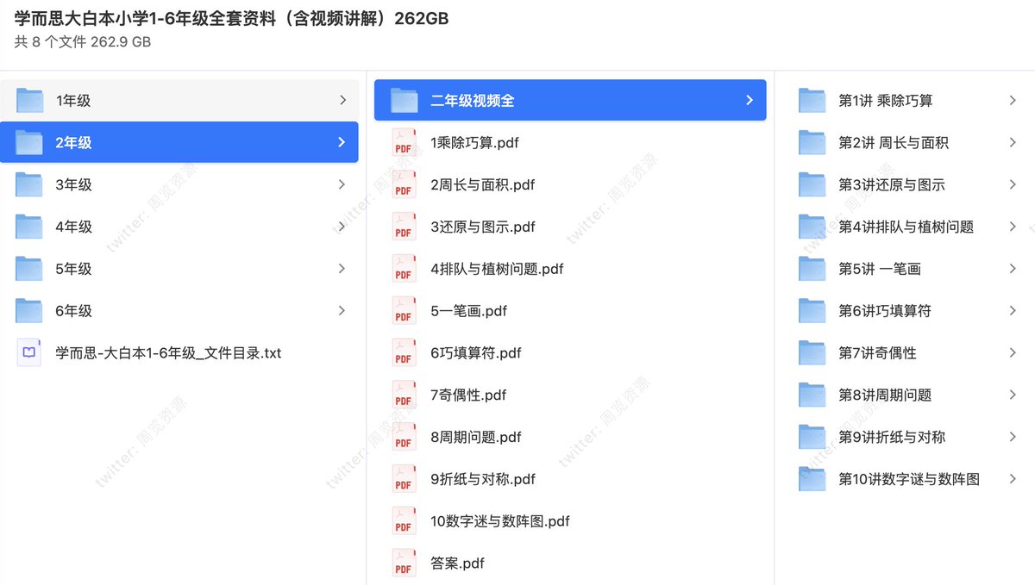Click the 3年级 folder icon
Image resolution: width=1035 pixels, height=585 pixels.
point(29,185)
